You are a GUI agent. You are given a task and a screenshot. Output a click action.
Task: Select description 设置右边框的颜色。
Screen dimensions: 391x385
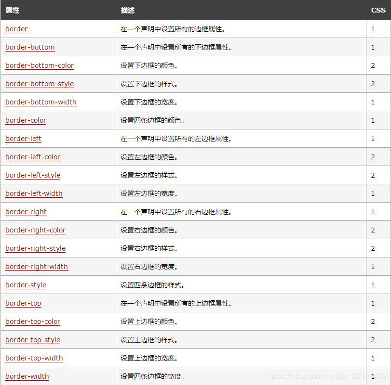click(x=149, y=230)
